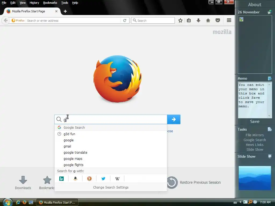Open the Pocket icon in toolbar

pyautogui.click(x=218, y=20)
